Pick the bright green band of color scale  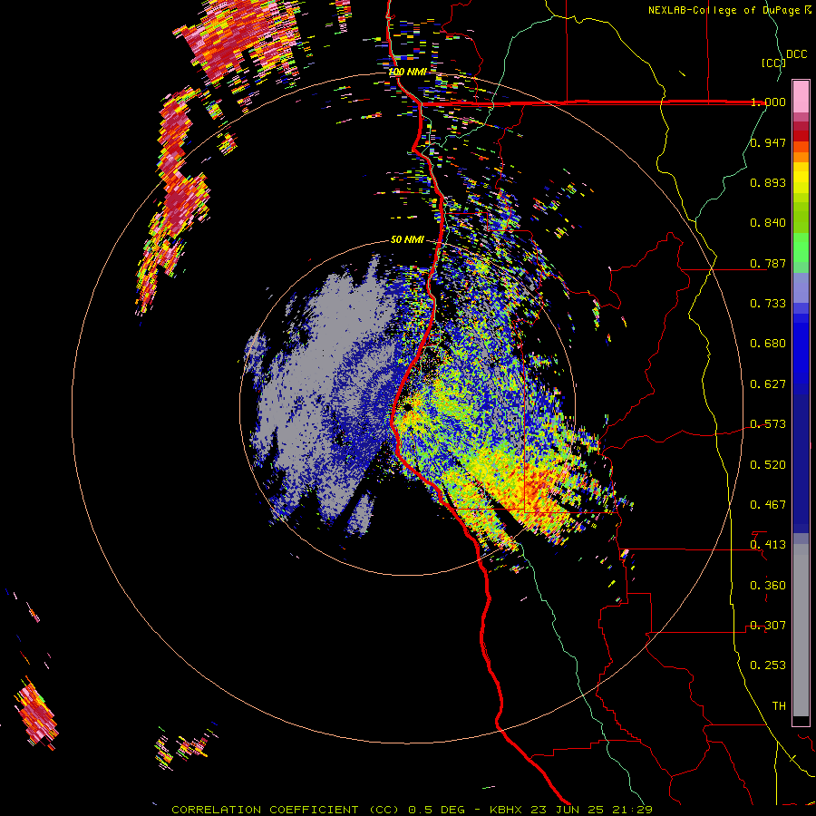tap(801, 248)
